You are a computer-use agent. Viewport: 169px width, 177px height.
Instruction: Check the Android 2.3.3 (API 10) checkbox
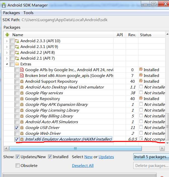12,41
